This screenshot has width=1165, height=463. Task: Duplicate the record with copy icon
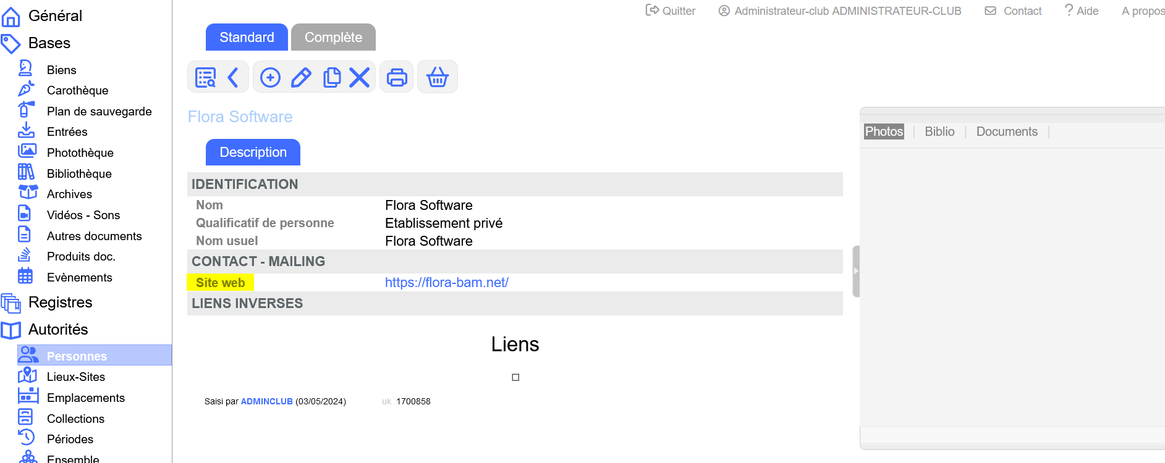(332, 77)
